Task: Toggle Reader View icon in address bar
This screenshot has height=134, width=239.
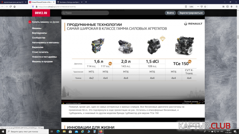Action: (186, 7)
